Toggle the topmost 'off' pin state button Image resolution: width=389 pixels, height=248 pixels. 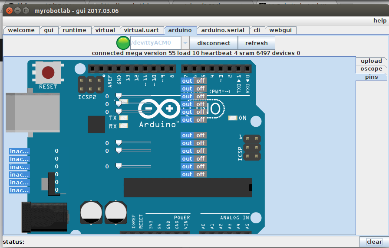pos(200,81)
